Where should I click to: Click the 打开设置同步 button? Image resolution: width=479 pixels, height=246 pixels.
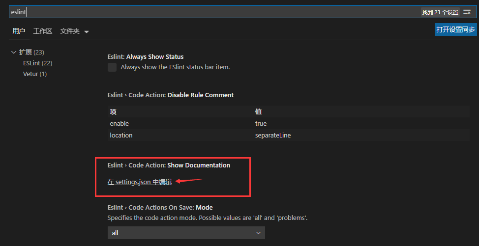point(455,29)
